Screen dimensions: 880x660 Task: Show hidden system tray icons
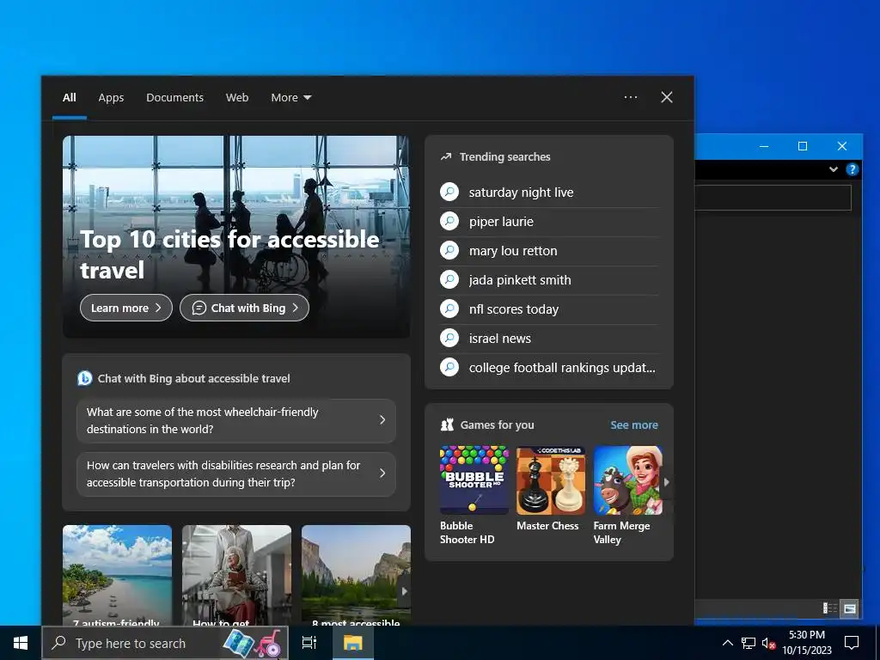727,643
